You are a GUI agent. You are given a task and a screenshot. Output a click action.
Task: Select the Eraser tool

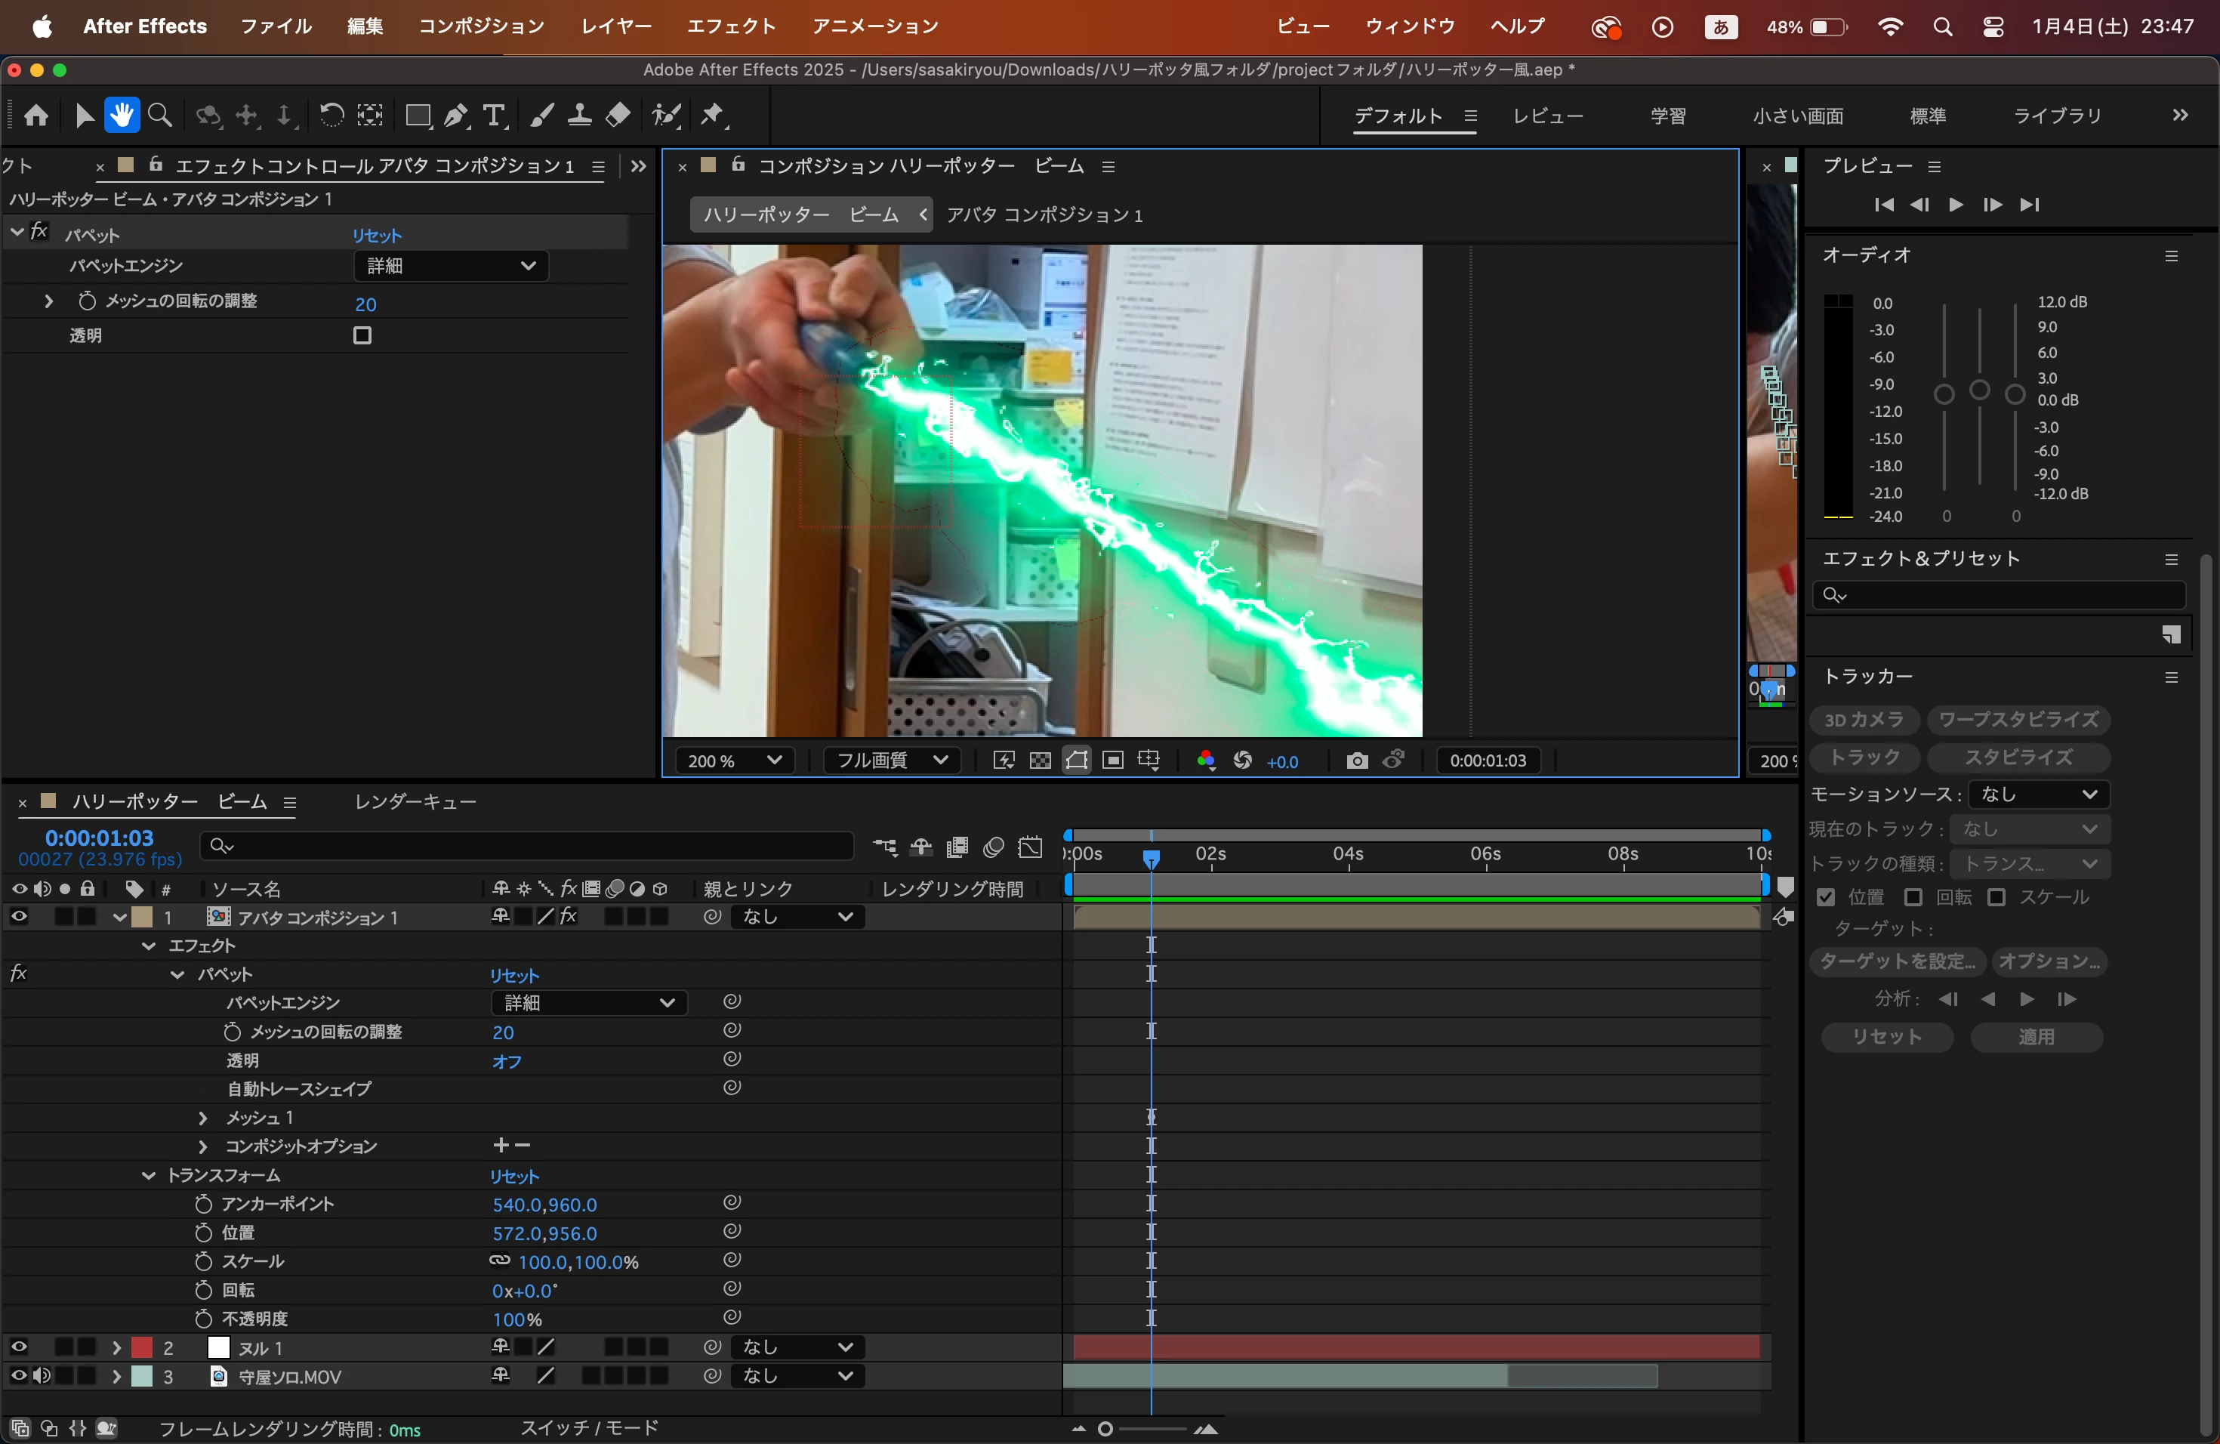click(618, 116)
